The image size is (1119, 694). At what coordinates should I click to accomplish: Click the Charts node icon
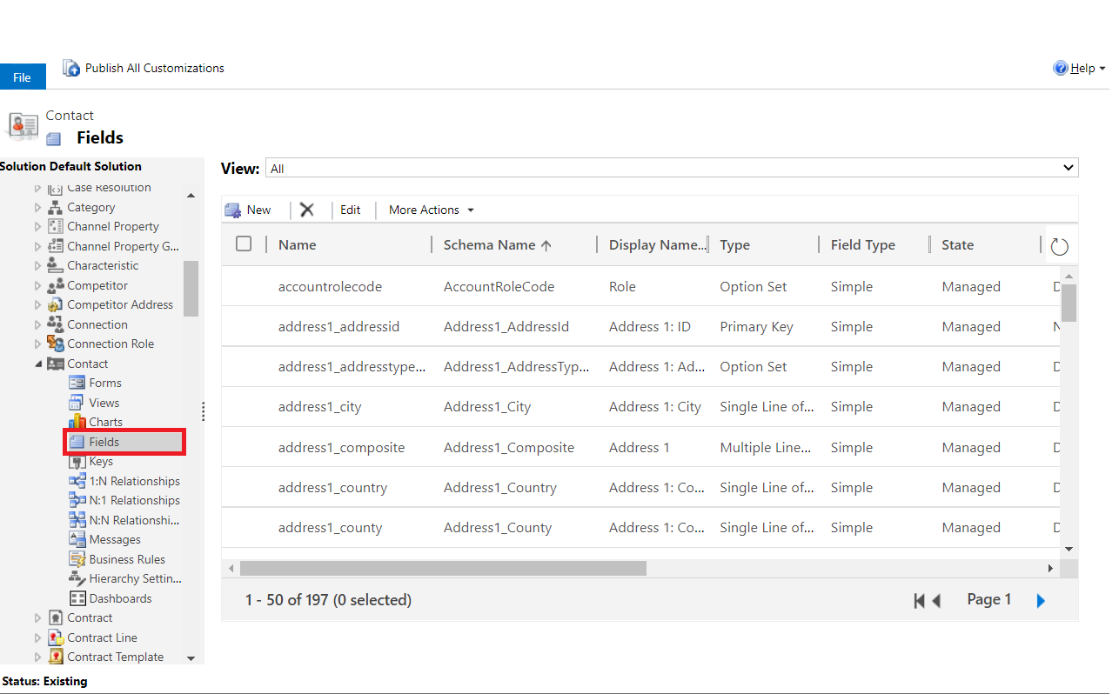click(77, 422)
